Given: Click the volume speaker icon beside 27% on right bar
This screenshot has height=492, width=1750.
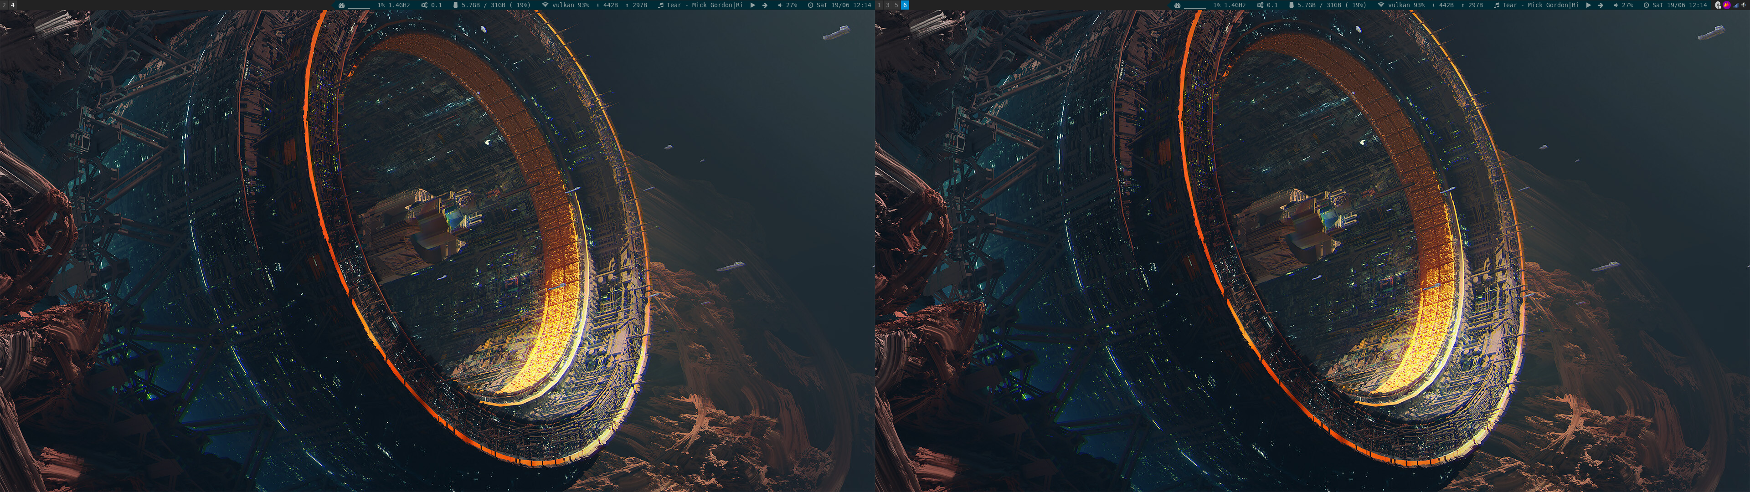Looking at the screenshot, I should coord(1616,5).
